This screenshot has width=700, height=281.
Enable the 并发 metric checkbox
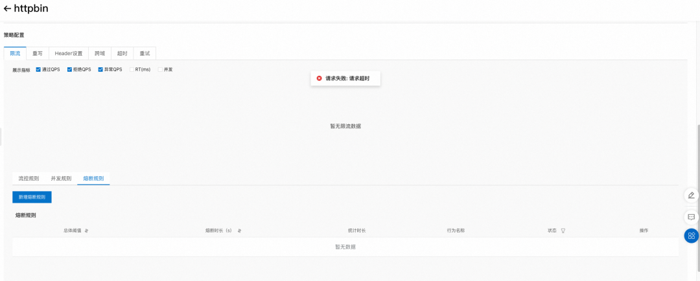tap(160, 69)
